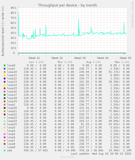
Task: Click loop23 max read value '75.52k/'
Action: click(114, 118)
